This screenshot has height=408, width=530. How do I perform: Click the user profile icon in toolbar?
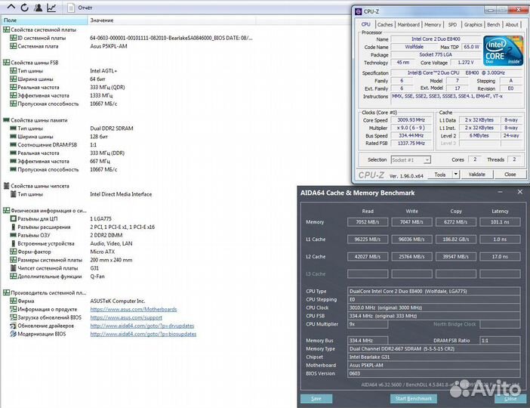point(36,8)
